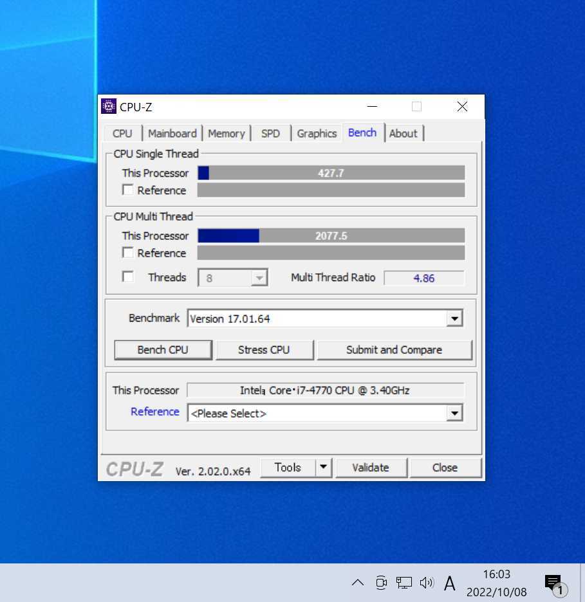Click the CPU-Z app icon in title bar
The height and width of the screenshot is (602, 585).
[109, 106]
